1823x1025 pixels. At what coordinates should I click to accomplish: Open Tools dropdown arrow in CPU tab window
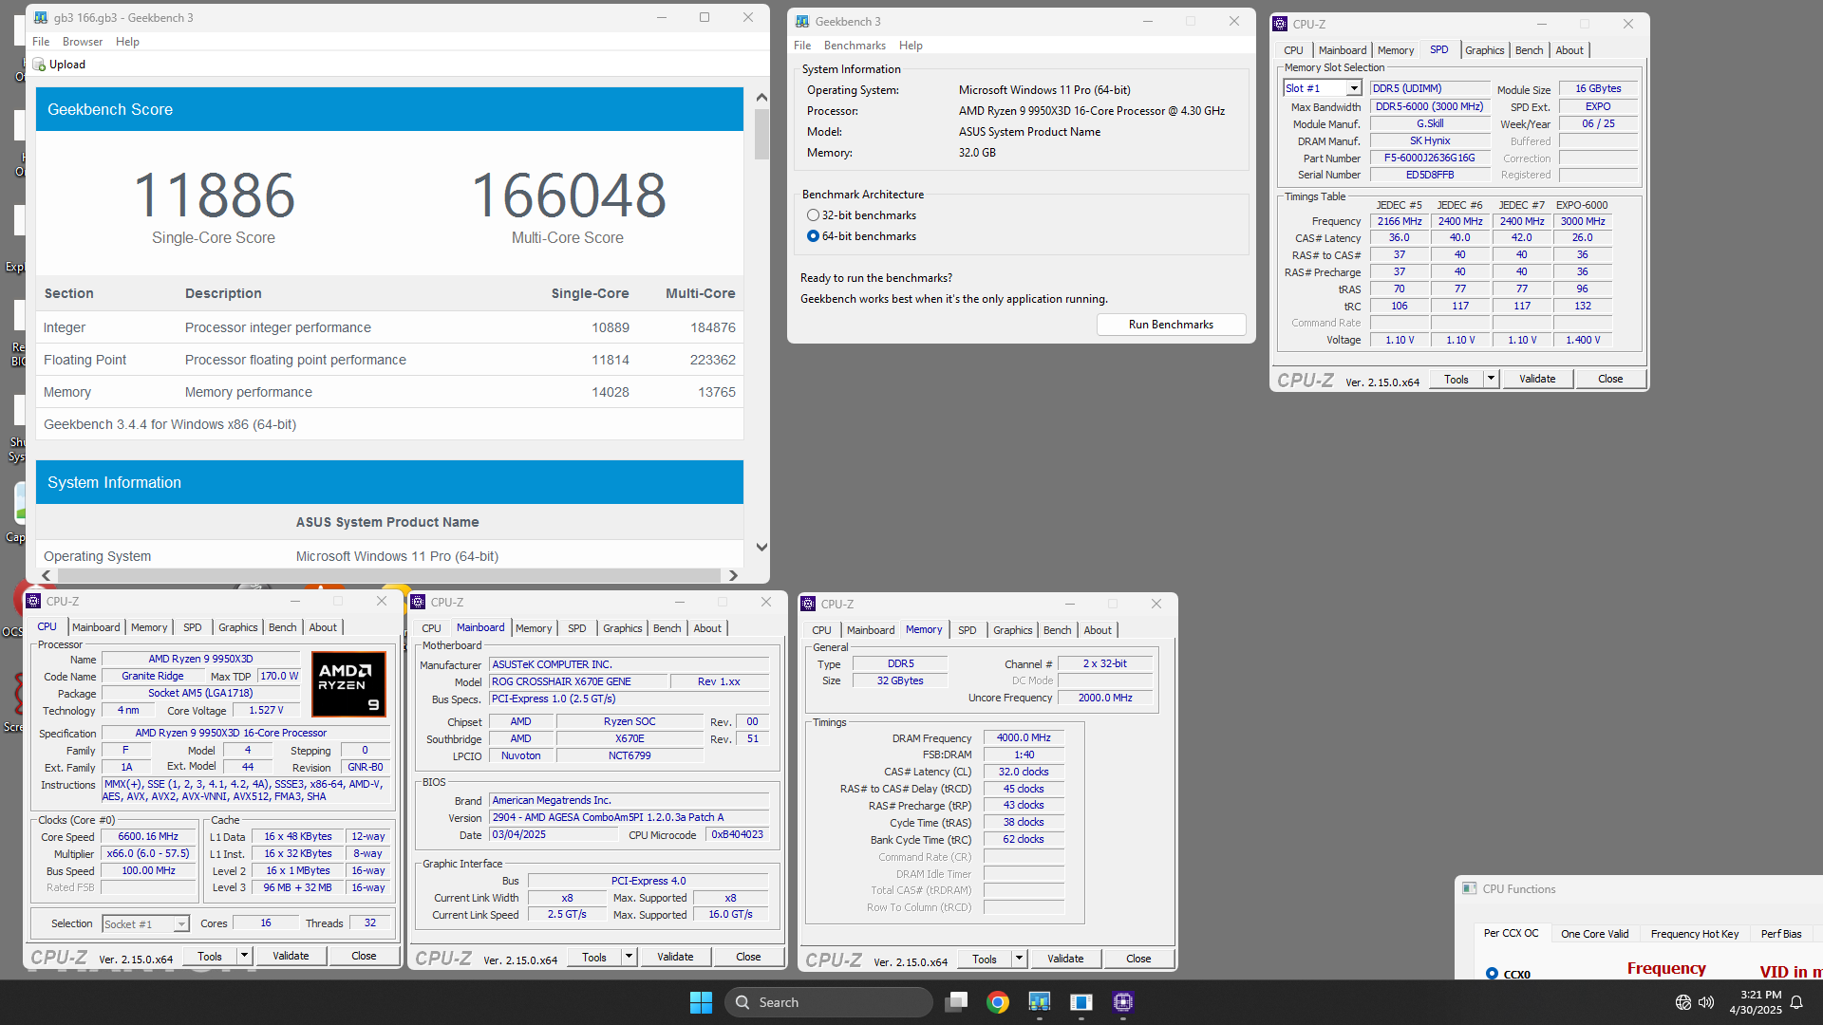click(244, 956)
